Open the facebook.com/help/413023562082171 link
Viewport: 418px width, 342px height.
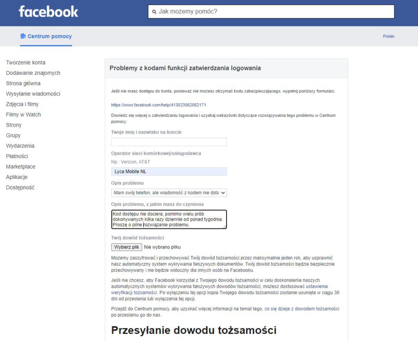pos(158,105)
